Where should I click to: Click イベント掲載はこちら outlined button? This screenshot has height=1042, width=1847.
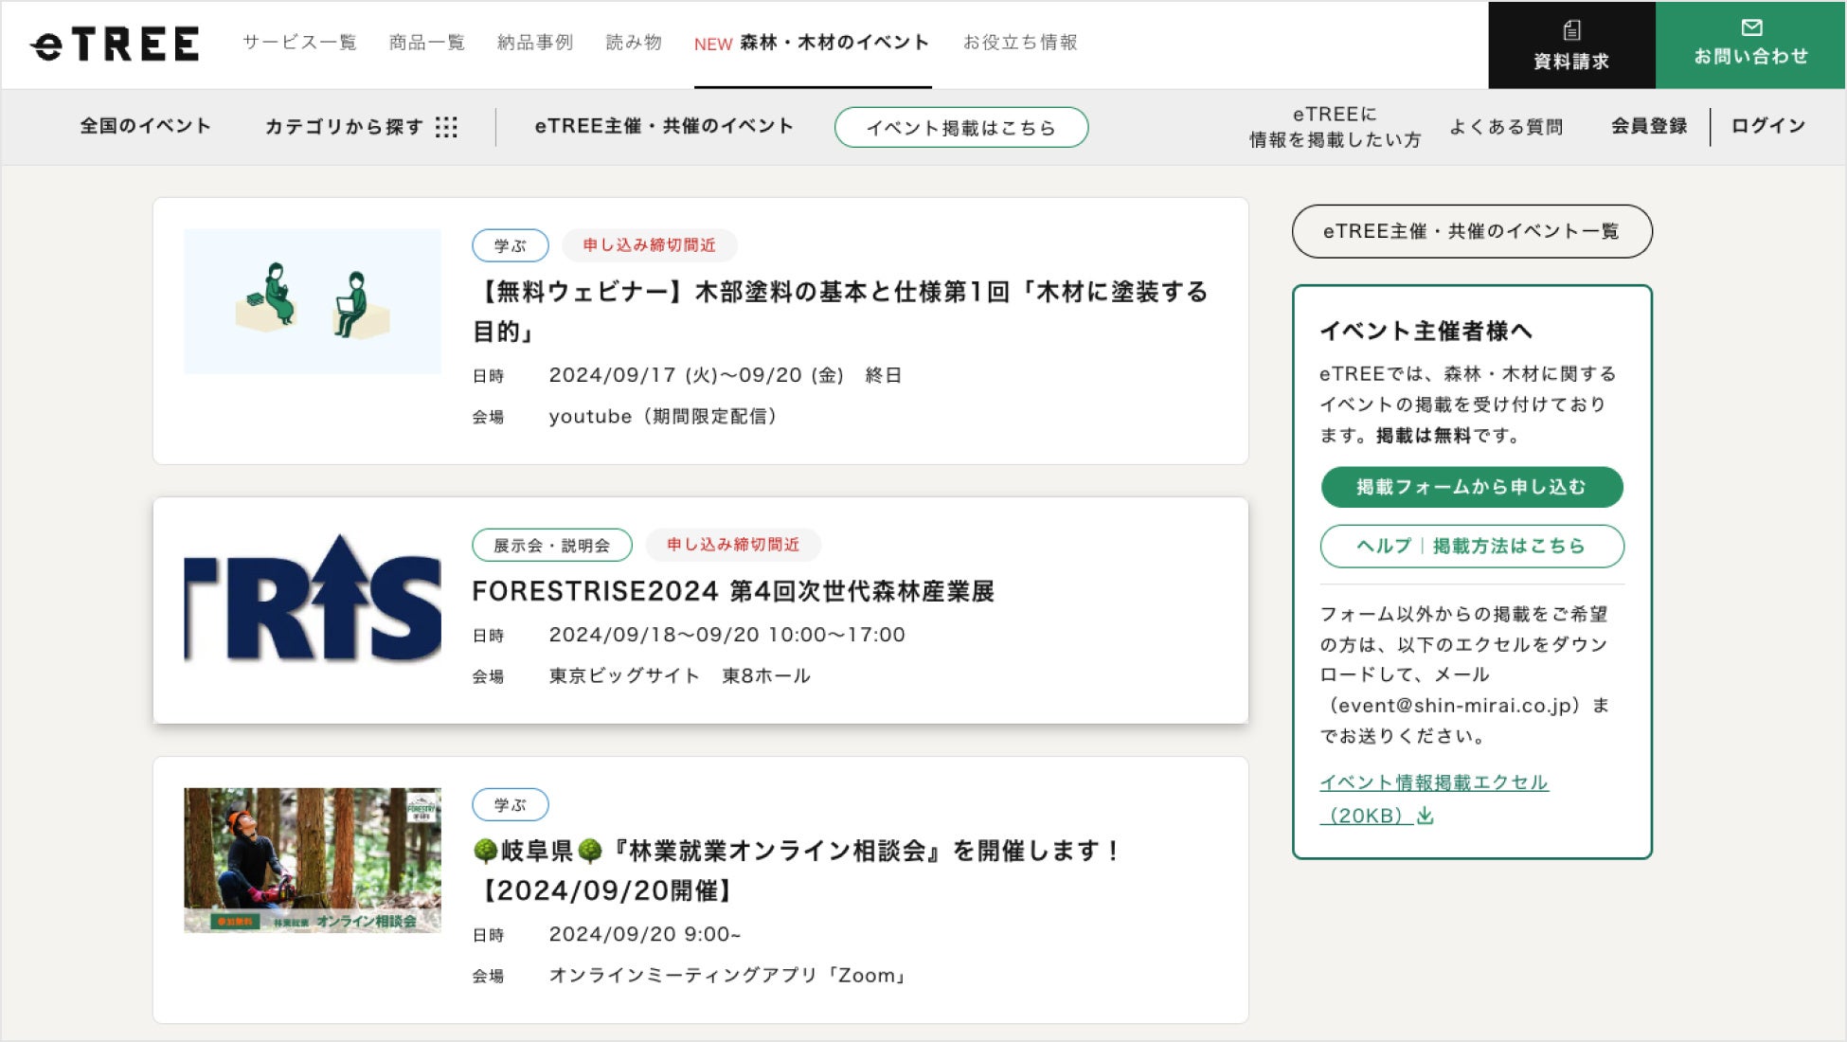point(960,128)
